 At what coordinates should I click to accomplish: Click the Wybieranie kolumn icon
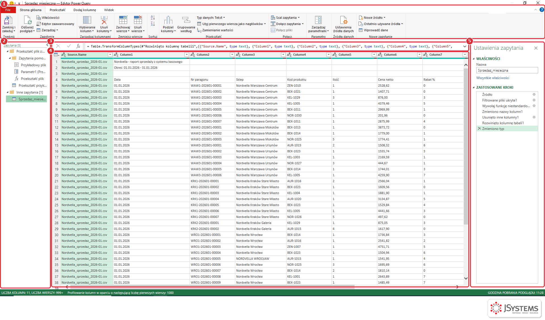click(87, 20)
